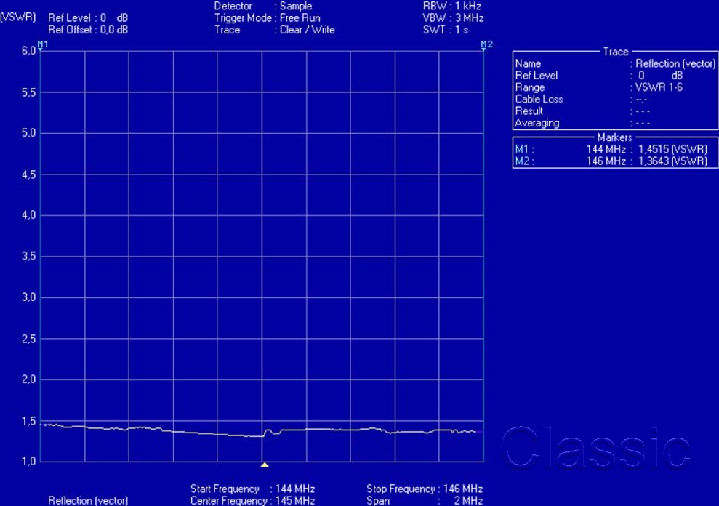Click the M1 marker at graph top-left
The width and height of the screenshot is (719, 506).
coord(42,44)
